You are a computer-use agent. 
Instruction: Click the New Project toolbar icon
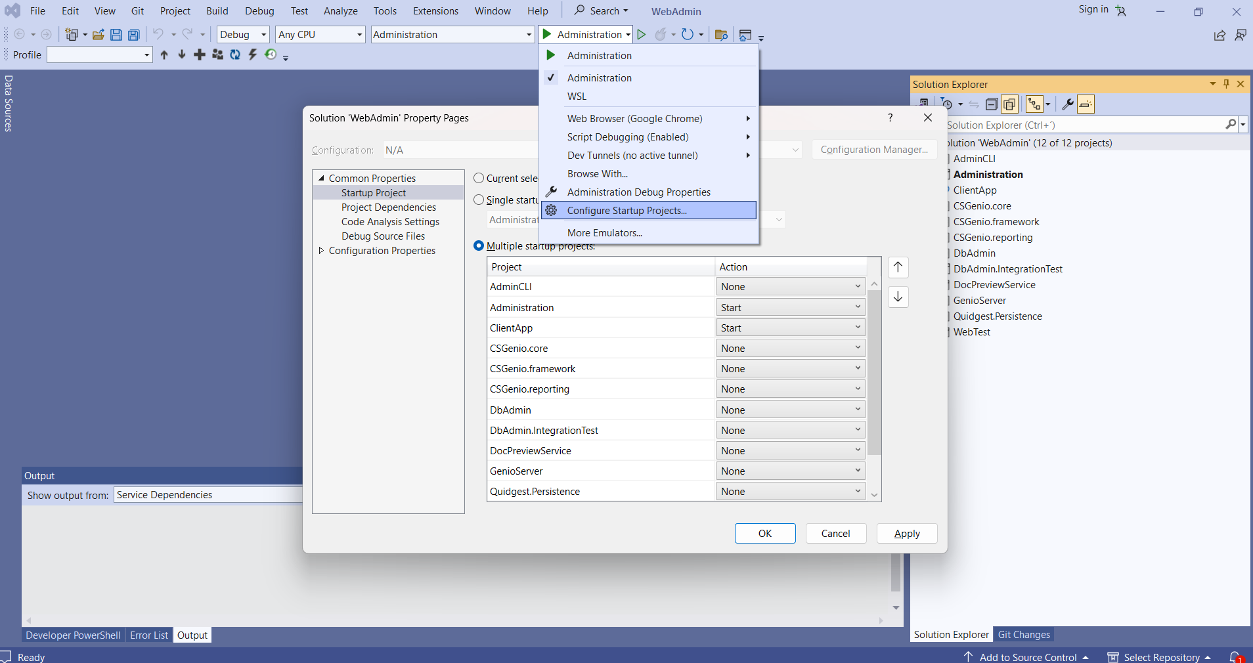pyautogui.click(x=72, y=35)
